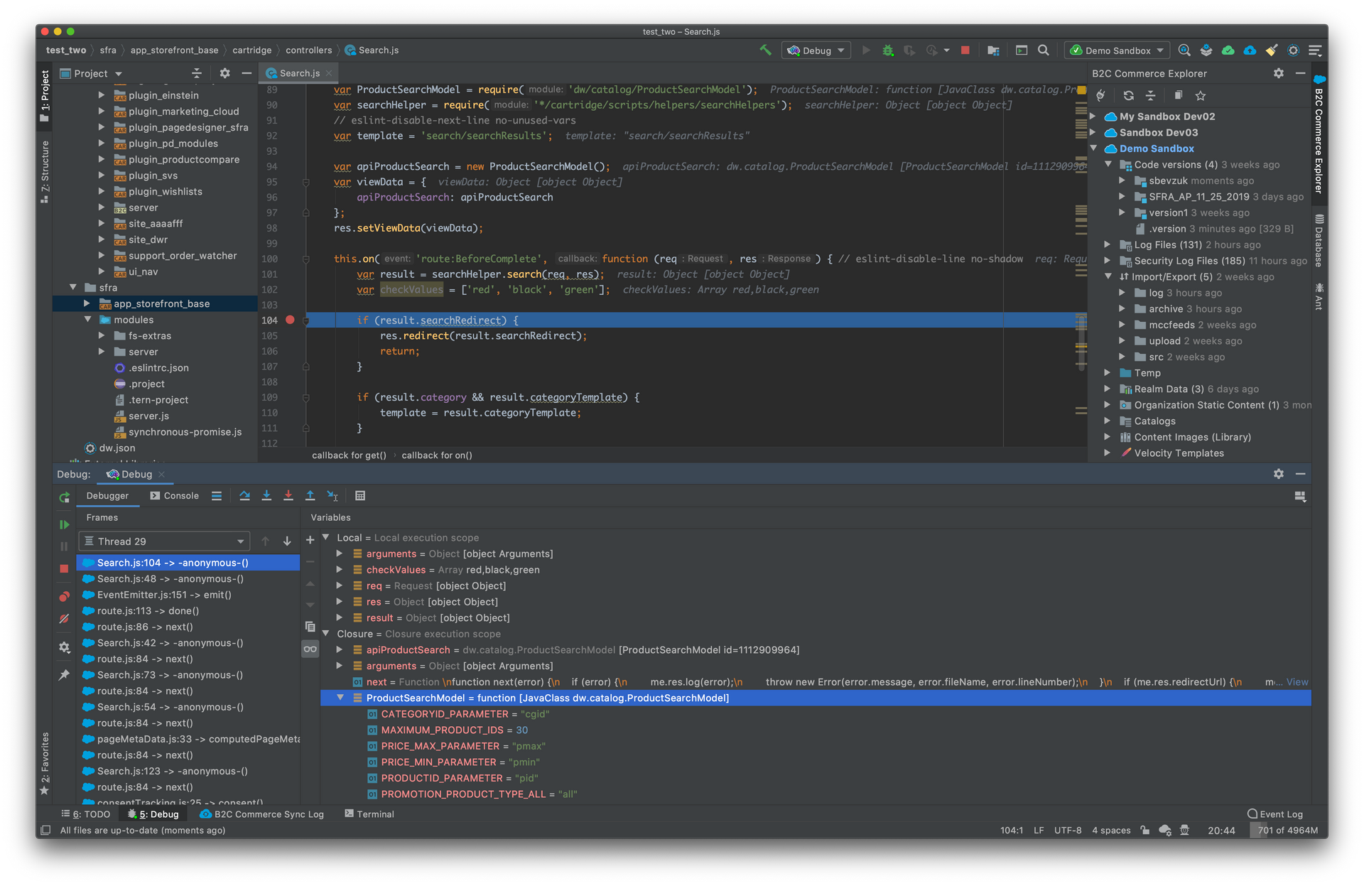Collapse the ProductSearchModel variable node
The image size is (1364, 886).
pyautogui.click(x=340, y=698)
